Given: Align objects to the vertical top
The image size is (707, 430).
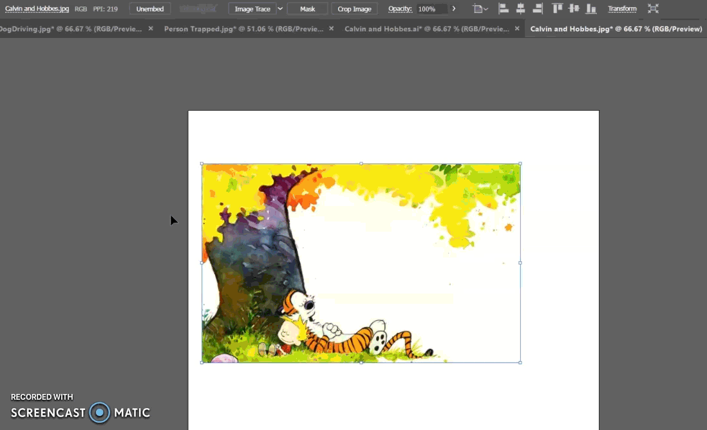Looking at the screenshot, I should (558, 8).
